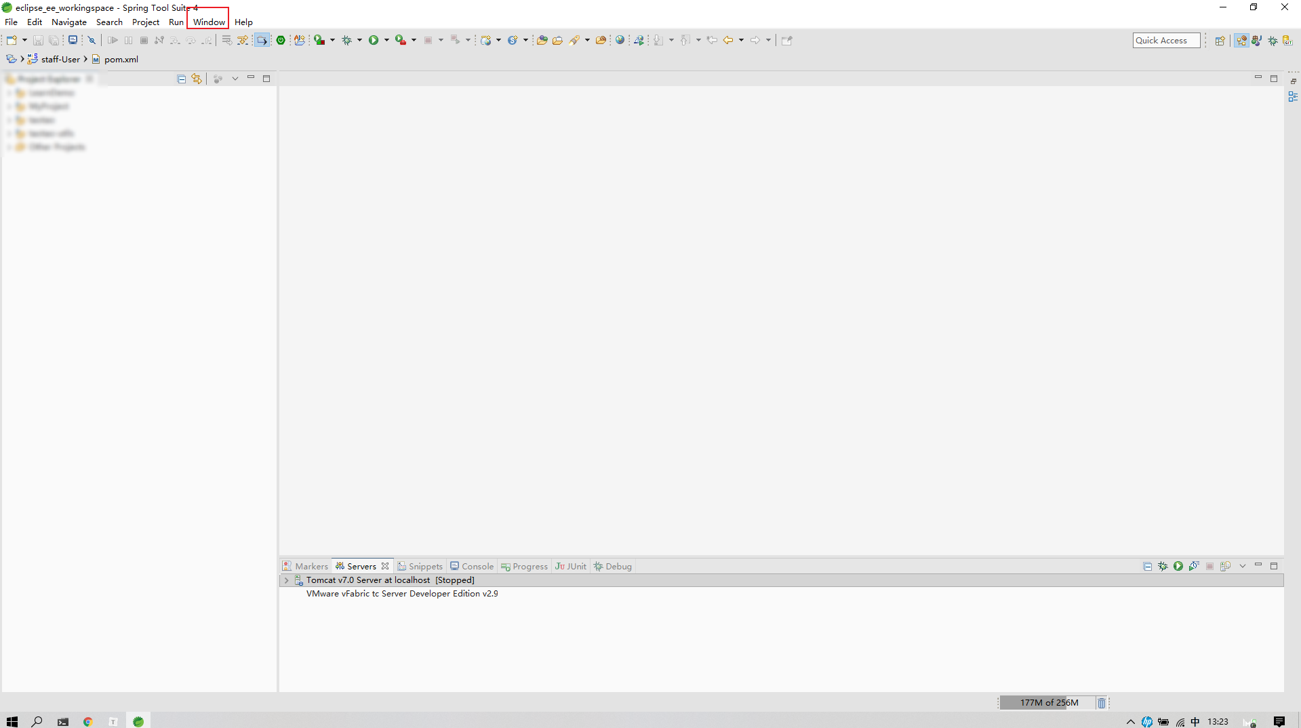Open the terminal/console monitor toolbar icon
This screenshot has width=1301, height=728.
coord(73,40)
